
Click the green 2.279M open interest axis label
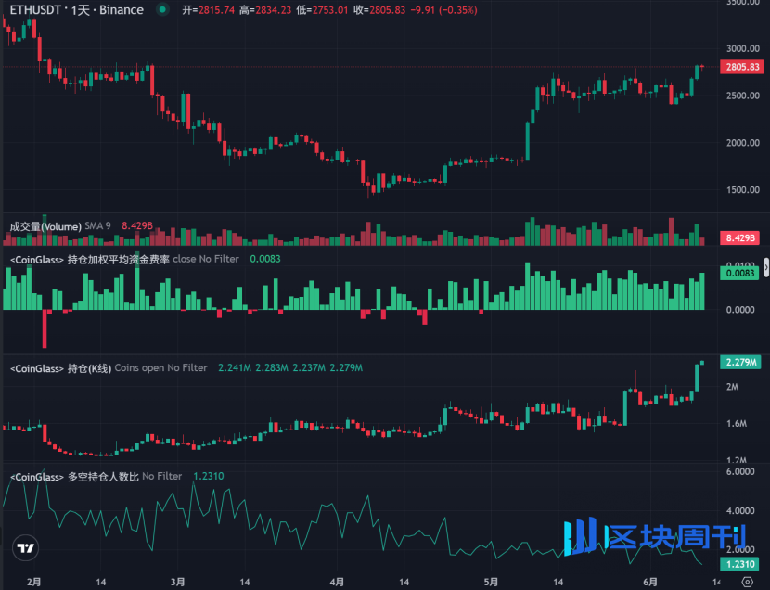tap(740, 362)
